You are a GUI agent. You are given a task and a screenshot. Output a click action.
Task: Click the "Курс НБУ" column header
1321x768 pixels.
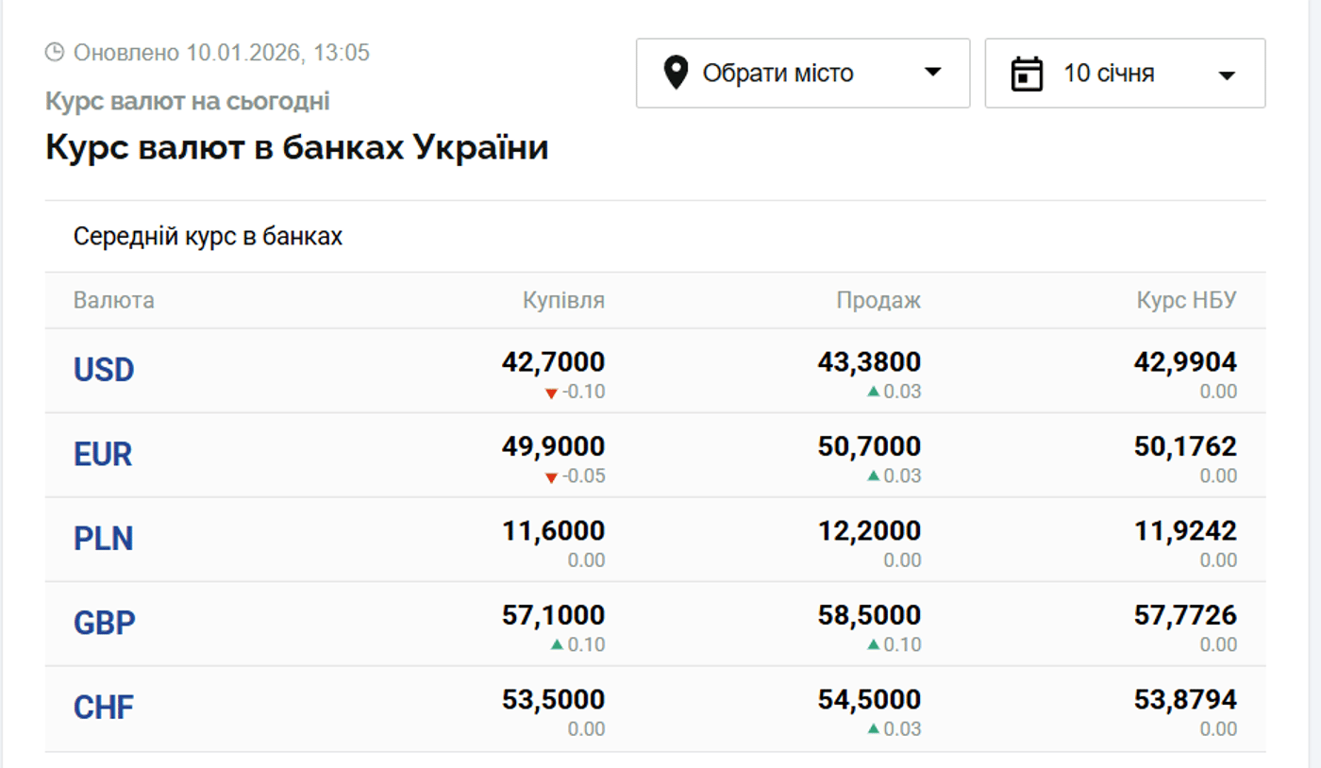pos(1186,301)
